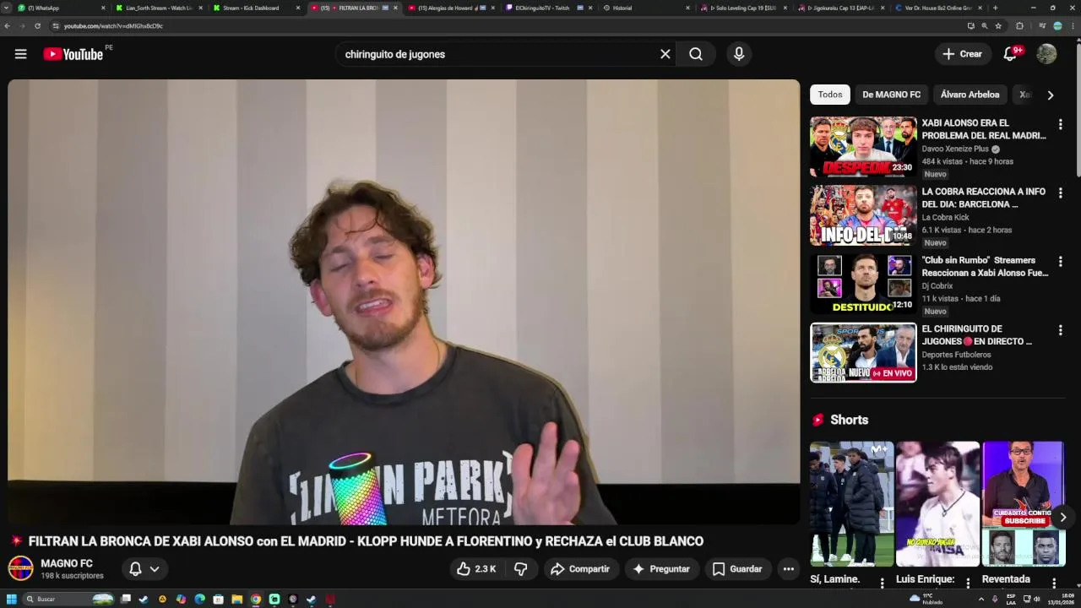Open a new browser tab with plus

click(995, 8)
